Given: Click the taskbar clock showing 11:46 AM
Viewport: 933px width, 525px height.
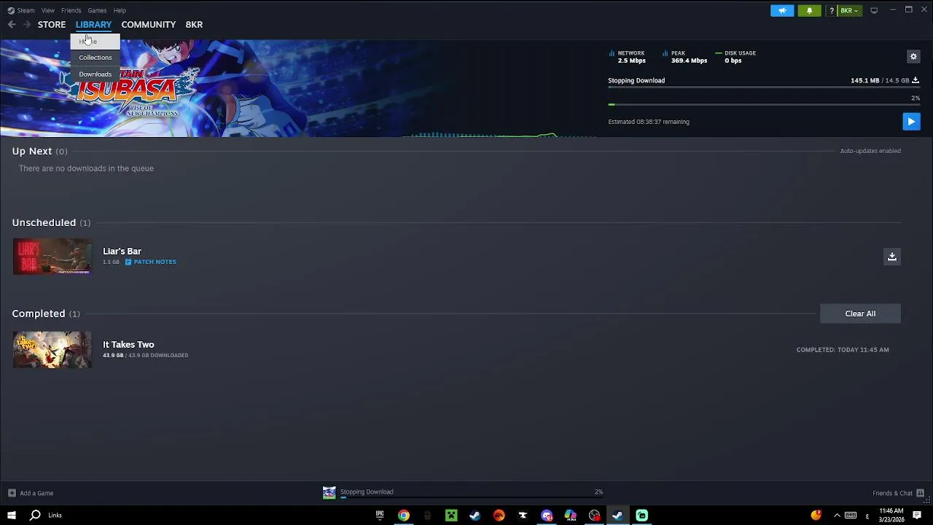Looking at the screenshot, I should click(891, 516).
